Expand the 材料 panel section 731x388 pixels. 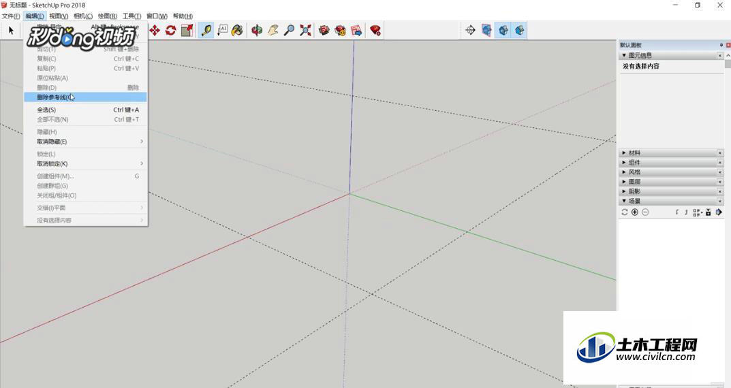coord(624,152)
